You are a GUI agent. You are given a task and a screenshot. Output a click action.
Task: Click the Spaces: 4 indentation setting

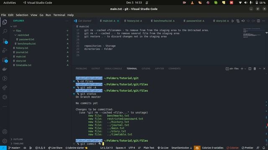pyautogui.click(x=121, y=148)
